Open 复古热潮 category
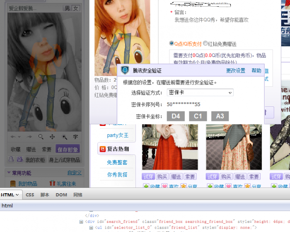290x232 pixels. tap(118, 149)
